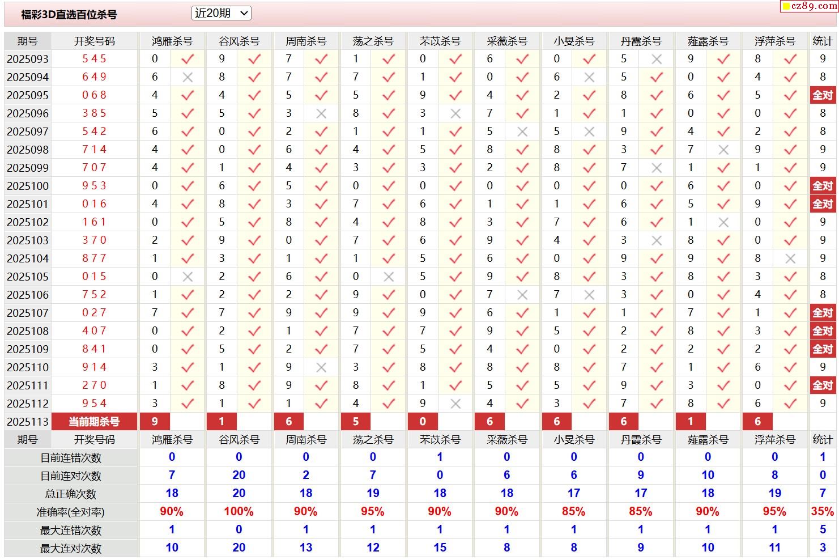Click the 95% accuracy value for 荡之杀号
The width and height of the screenshot is (839, 560).
(372, 512)
